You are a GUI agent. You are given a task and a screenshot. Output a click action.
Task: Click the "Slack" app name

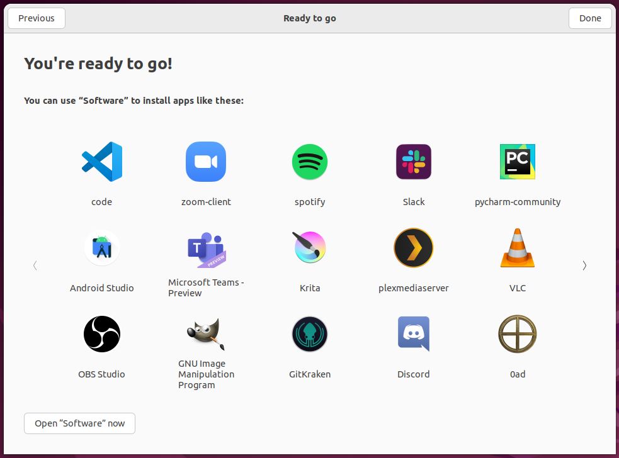coord(414,202)
